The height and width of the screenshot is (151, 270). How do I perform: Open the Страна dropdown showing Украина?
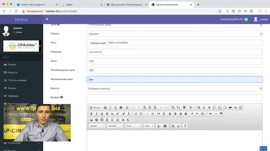coord(175,34)
